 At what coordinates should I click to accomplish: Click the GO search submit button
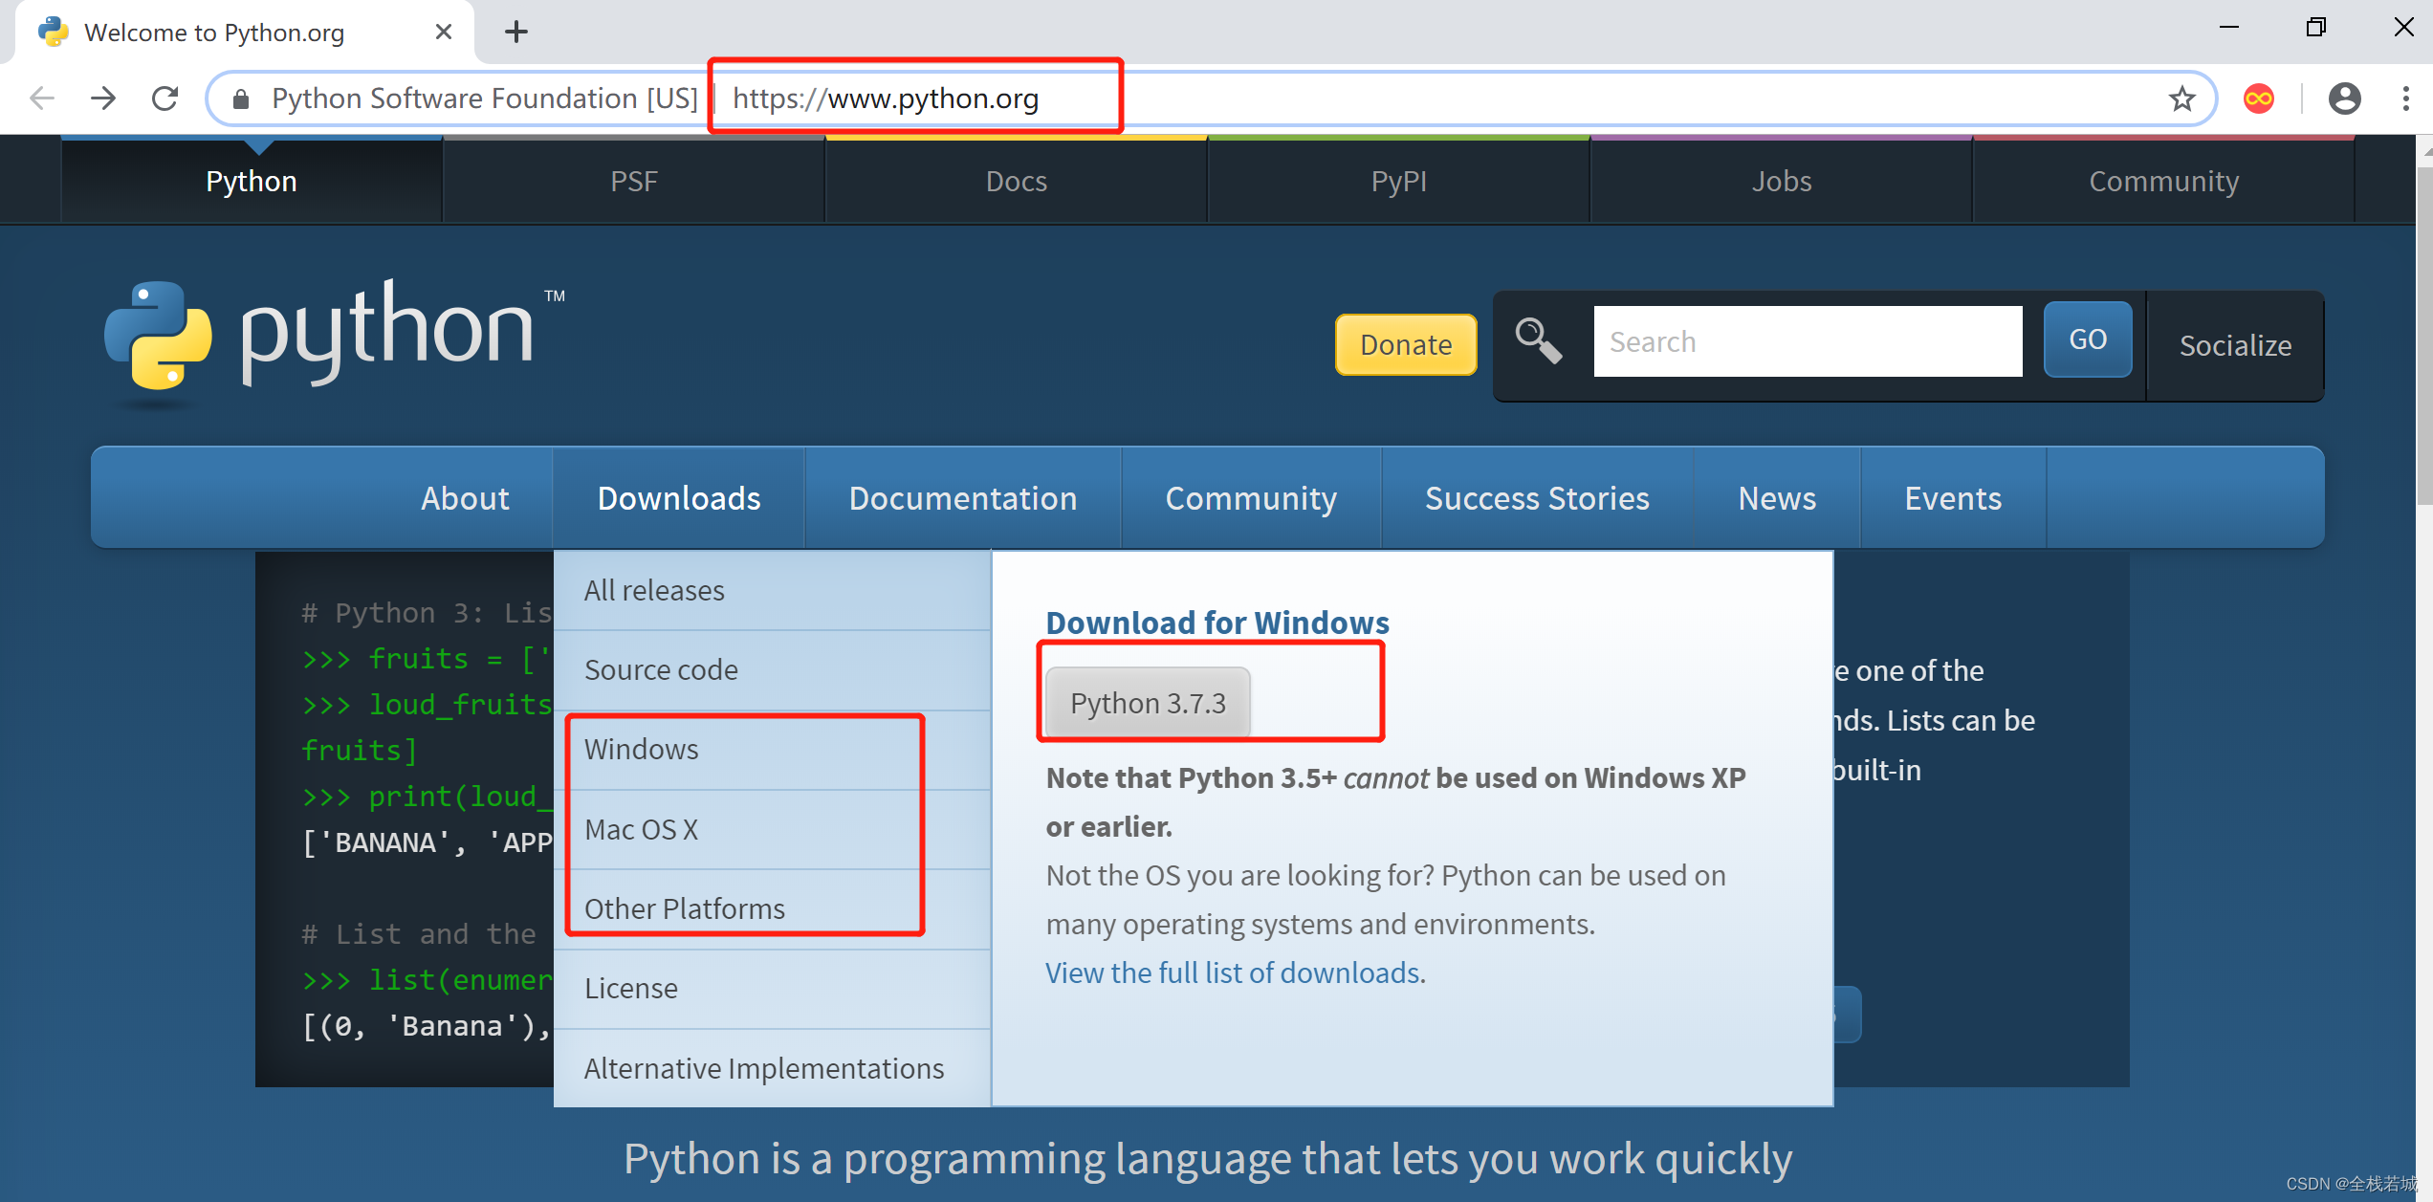[x=2087, y=341]
